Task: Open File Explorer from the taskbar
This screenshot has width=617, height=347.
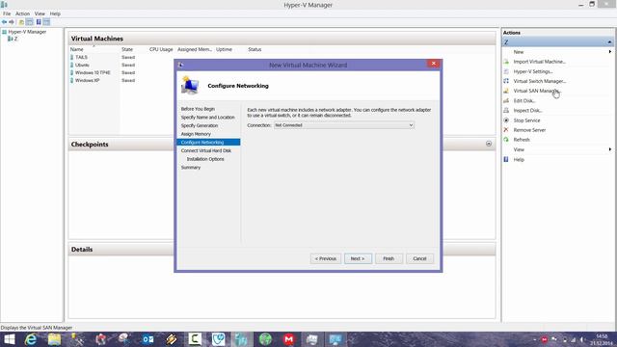Action: (54, 339)
